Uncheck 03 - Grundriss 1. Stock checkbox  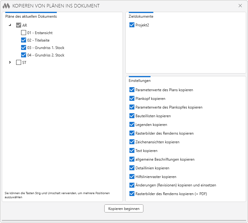coord(24,47)
